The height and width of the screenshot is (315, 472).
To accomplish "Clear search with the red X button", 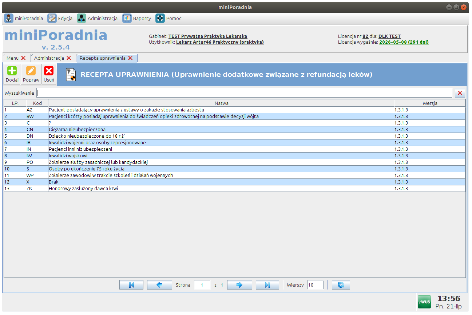I will click(x=460, y=93).
